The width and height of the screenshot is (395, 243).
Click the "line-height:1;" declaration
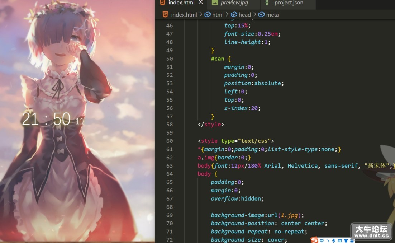[x=247, y=42]
